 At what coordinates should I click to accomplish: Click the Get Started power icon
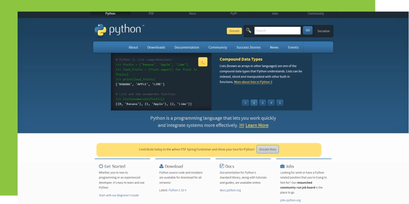point(101,166)
